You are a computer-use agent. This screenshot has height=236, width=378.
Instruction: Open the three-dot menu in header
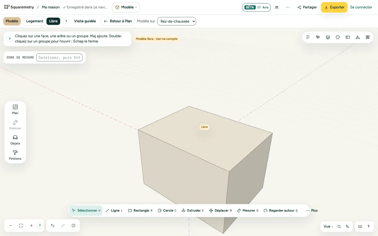(x=288, y=7)
